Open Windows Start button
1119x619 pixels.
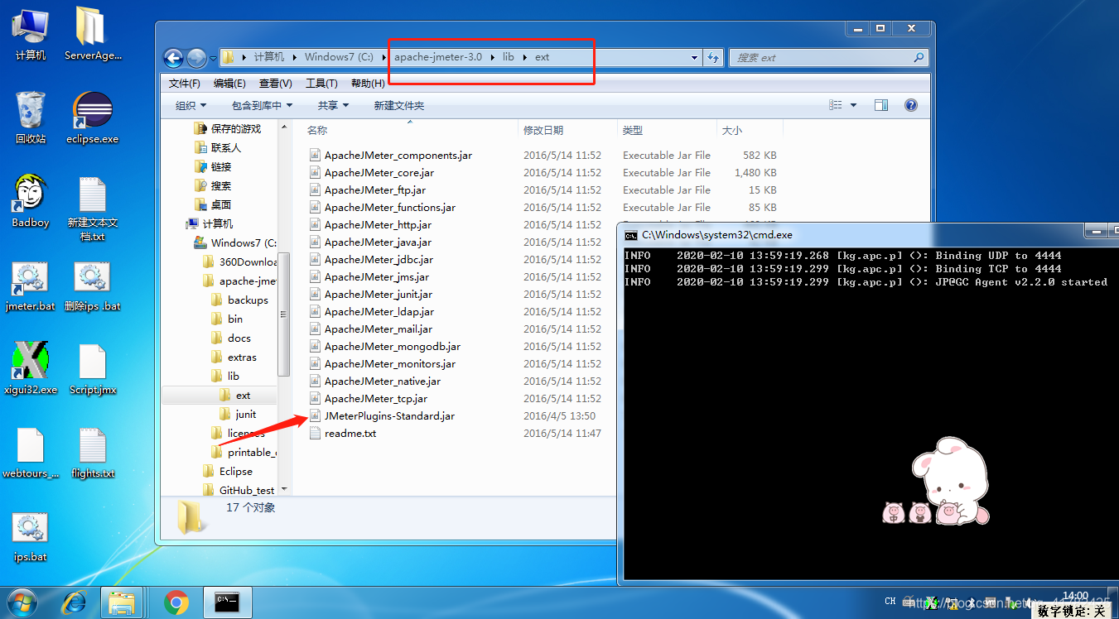(x=21, y=602)
